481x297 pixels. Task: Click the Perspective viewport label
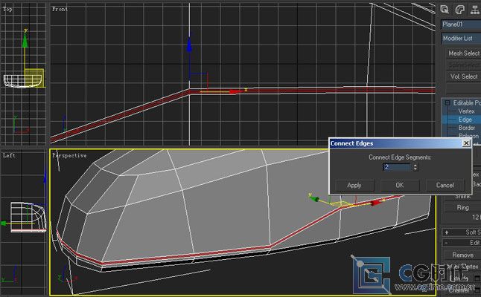click(69, 155)
